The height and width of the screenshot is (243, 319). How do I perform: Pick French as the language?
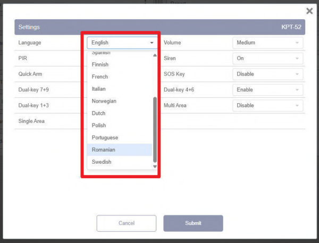[x=120, y=77]
